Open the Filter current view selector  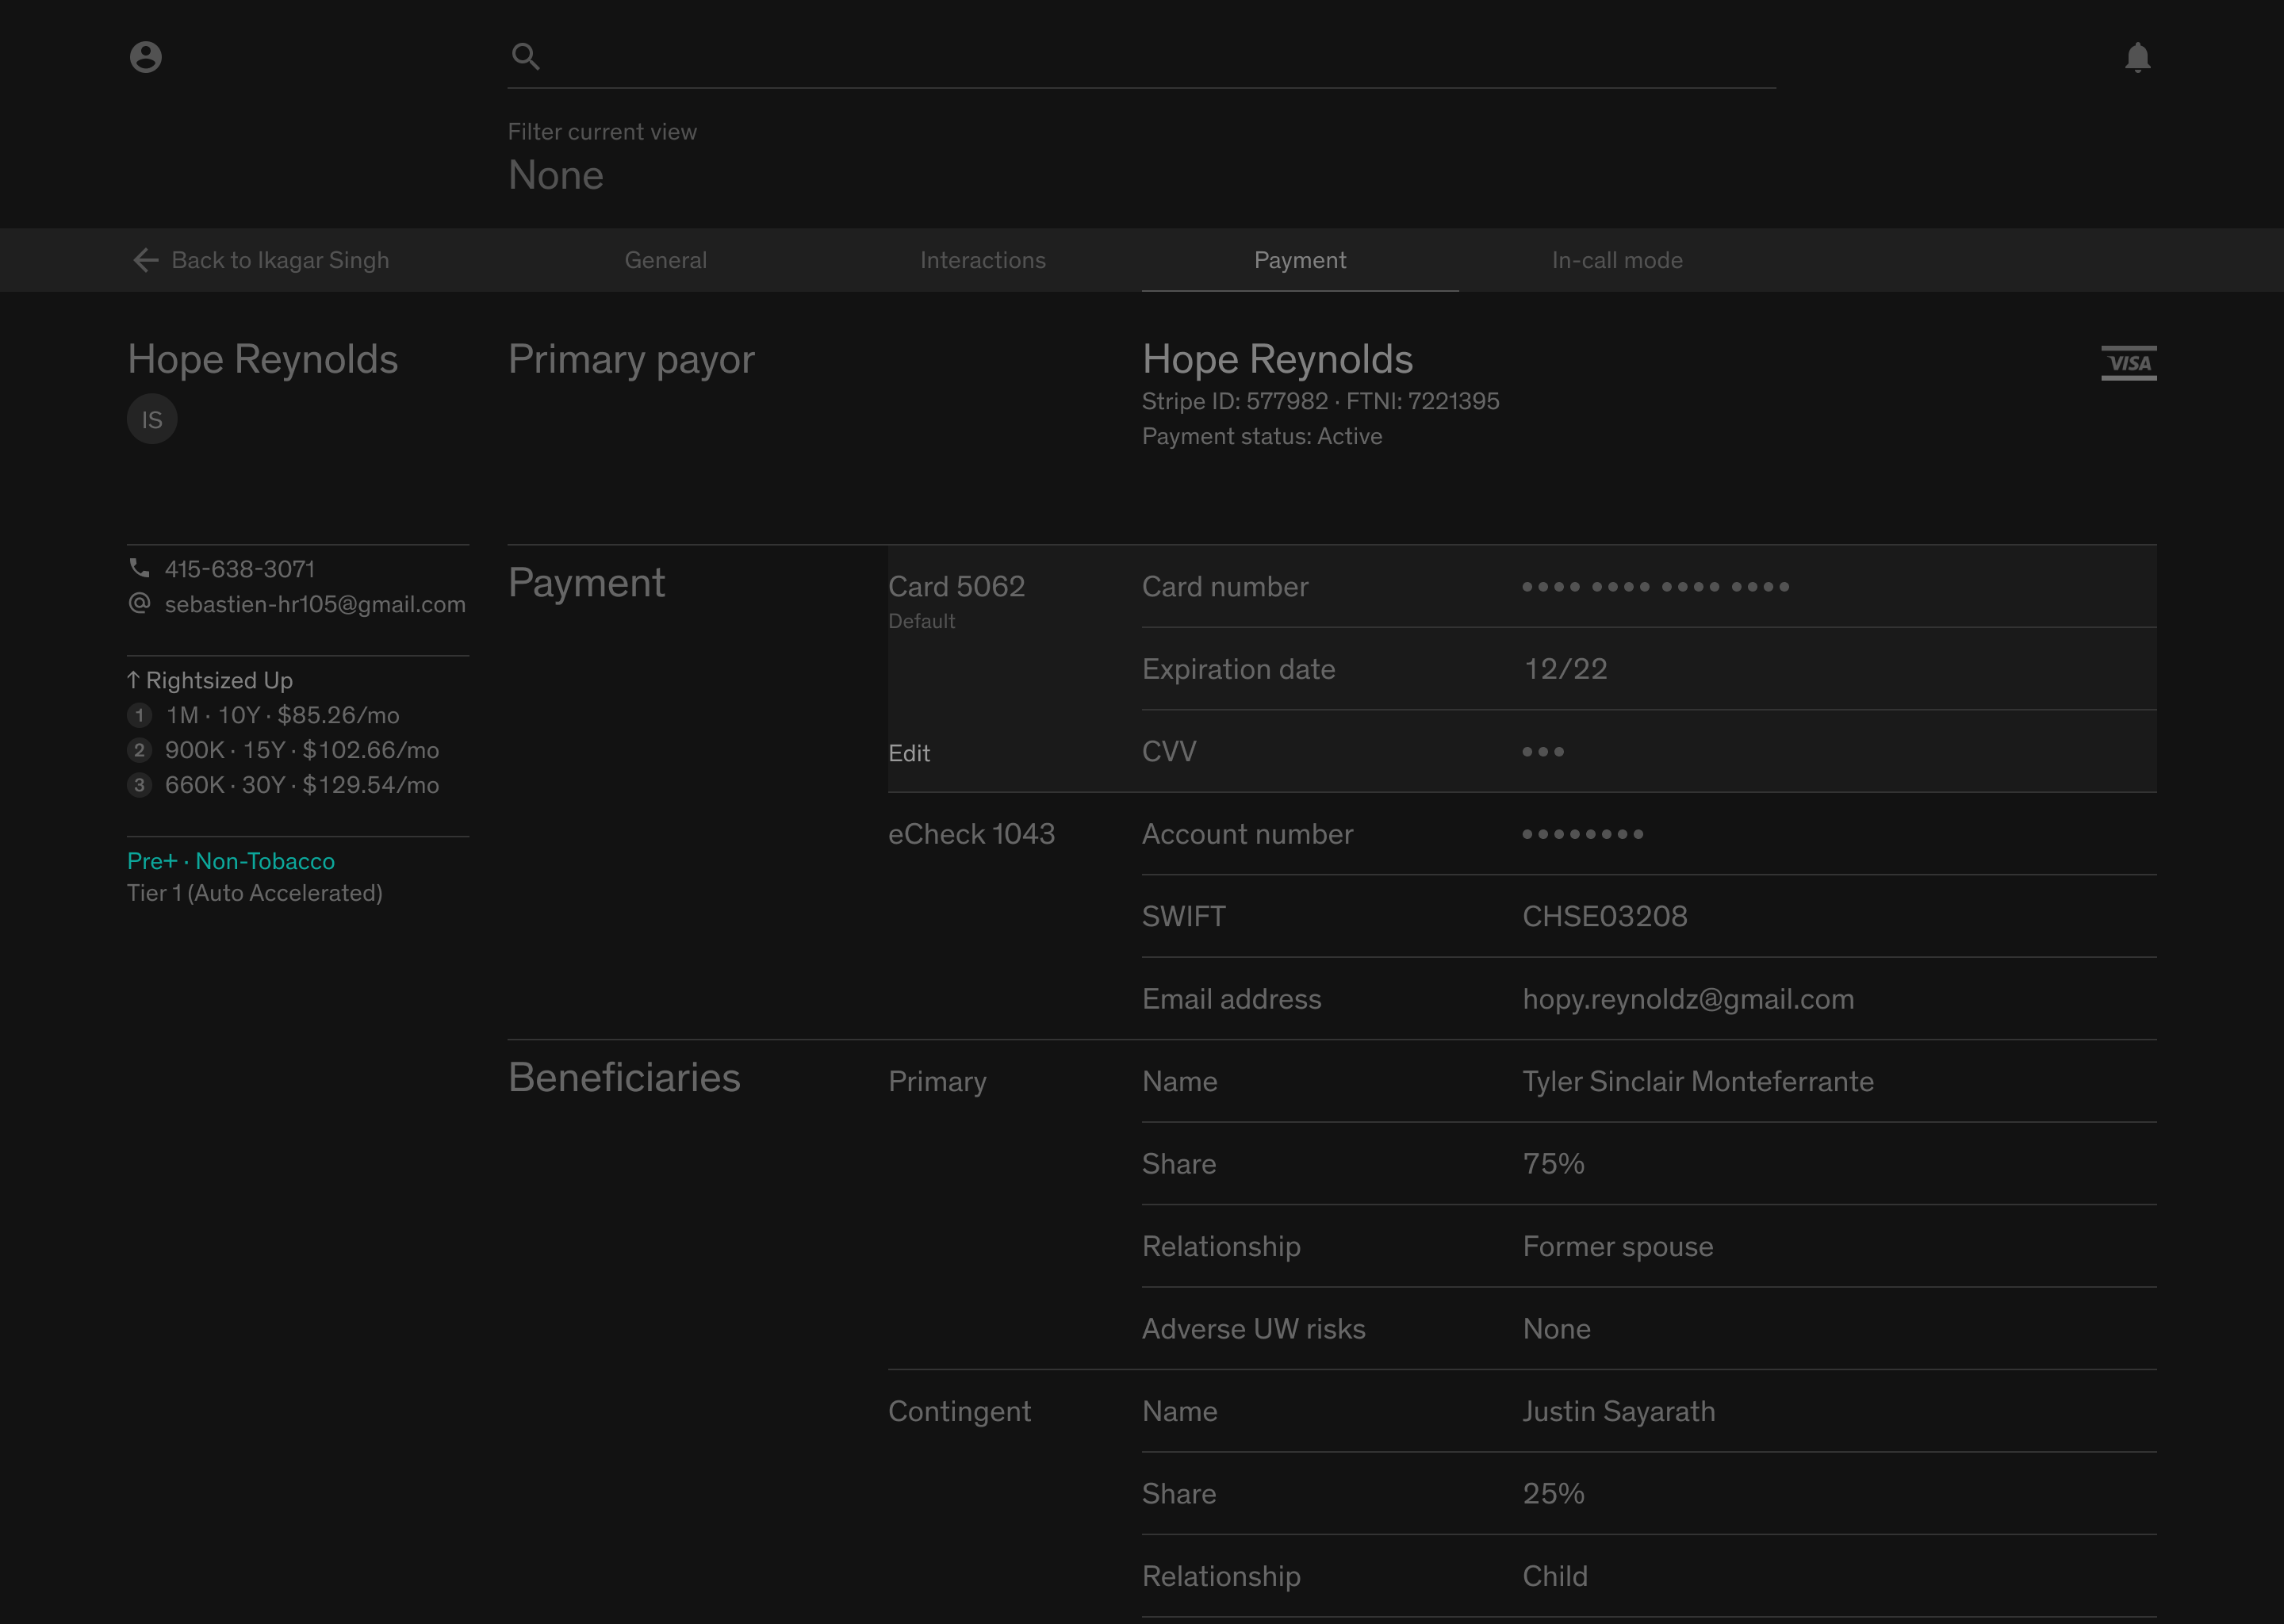pos(556,175)
